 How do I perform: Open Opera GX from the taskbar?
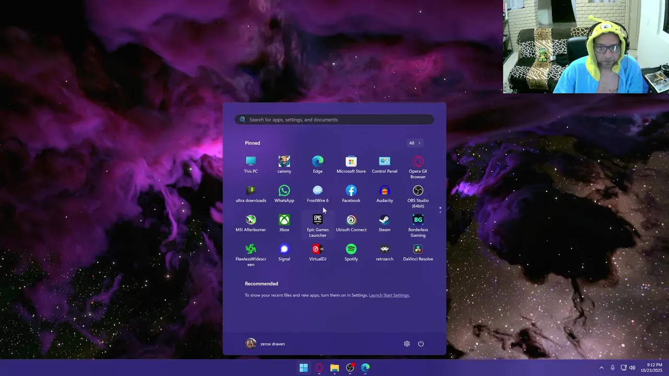pos(319,368)
